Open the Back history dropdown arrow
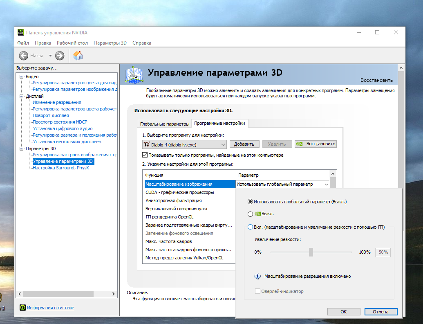This screenshot has width=423, height=324. (x=50, y=56)
